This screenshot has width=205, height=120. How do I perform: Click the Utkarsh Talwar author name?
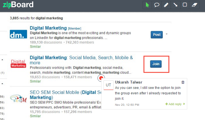coord(128,82)
